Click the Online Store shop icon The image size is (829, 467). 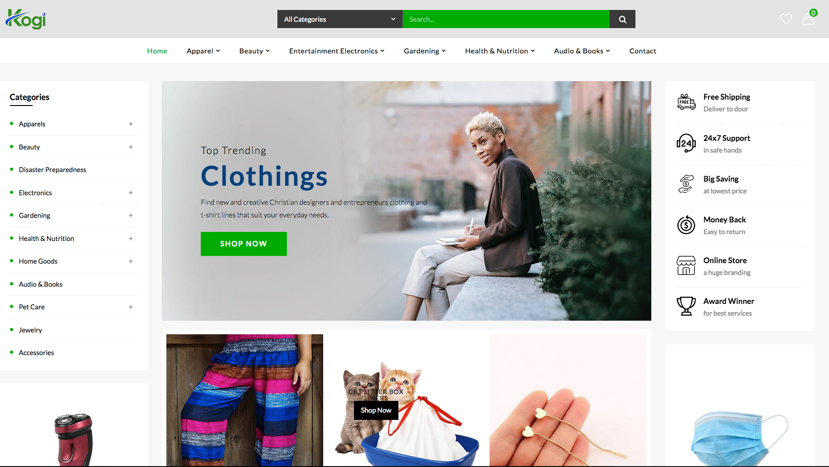click(x=686, y=265)
